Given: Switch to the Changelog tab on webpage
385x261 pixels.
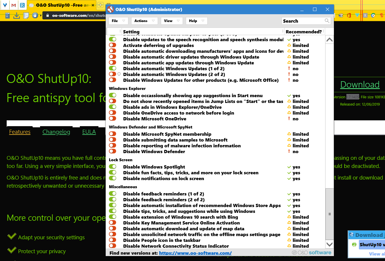Looking at the screenshot, I should [56, 132].
